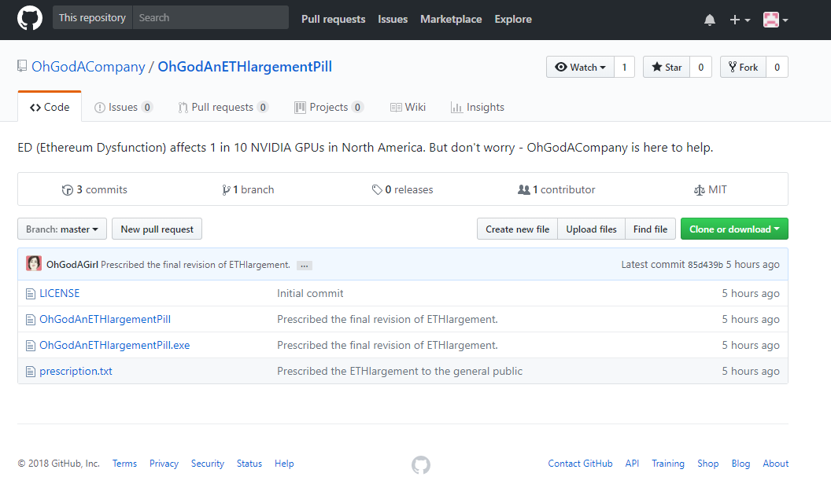Open Explore in the header

coord(513,19)
